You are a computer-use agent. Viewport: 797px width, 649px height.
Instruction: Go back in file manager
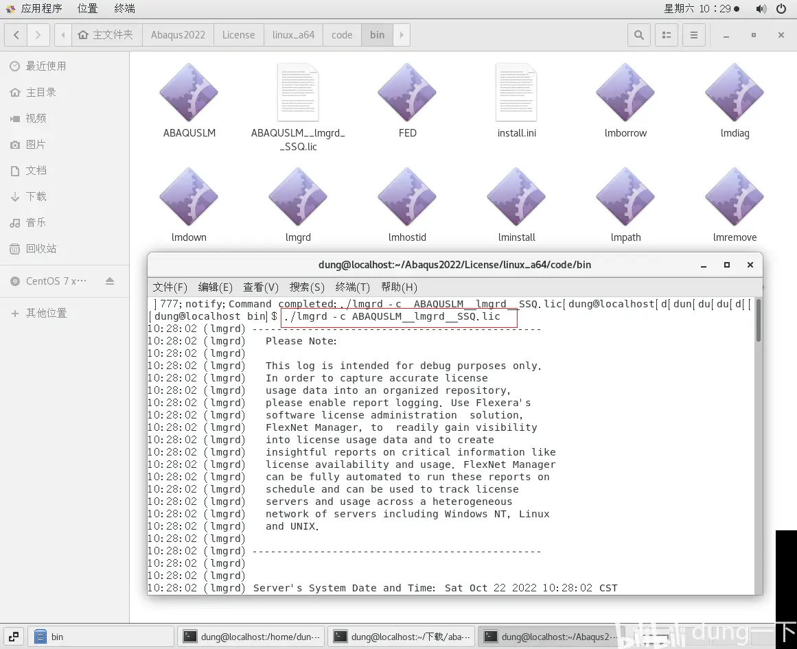[x=16, y=35]
